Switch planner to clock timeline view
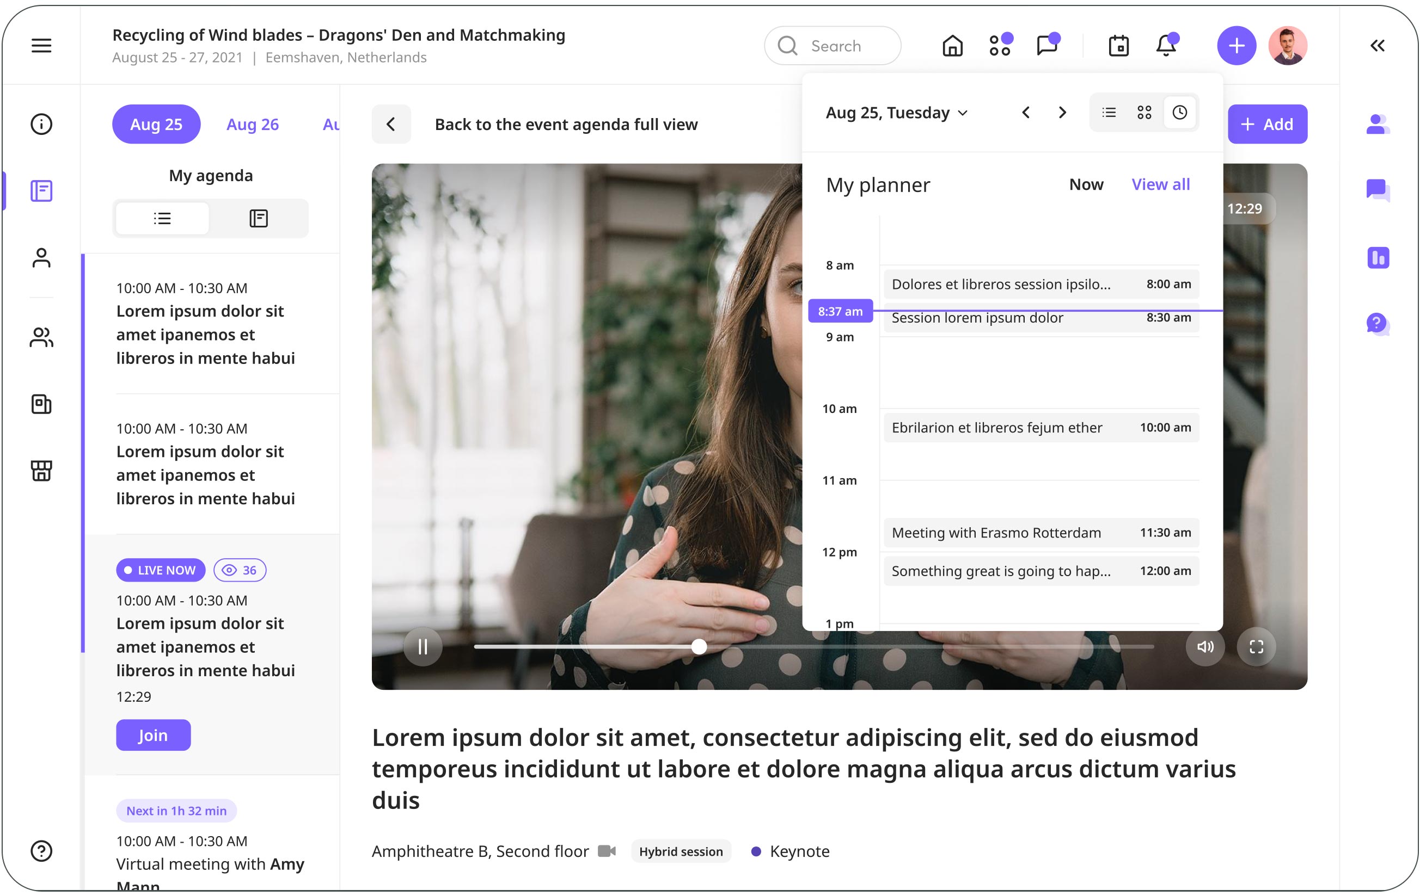1420x896 pixels. coord(1179,113)
